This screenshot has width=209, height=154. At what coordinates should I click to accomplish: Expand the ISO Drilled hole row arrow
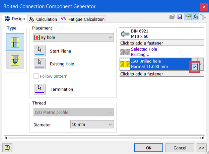coord(201,64)
